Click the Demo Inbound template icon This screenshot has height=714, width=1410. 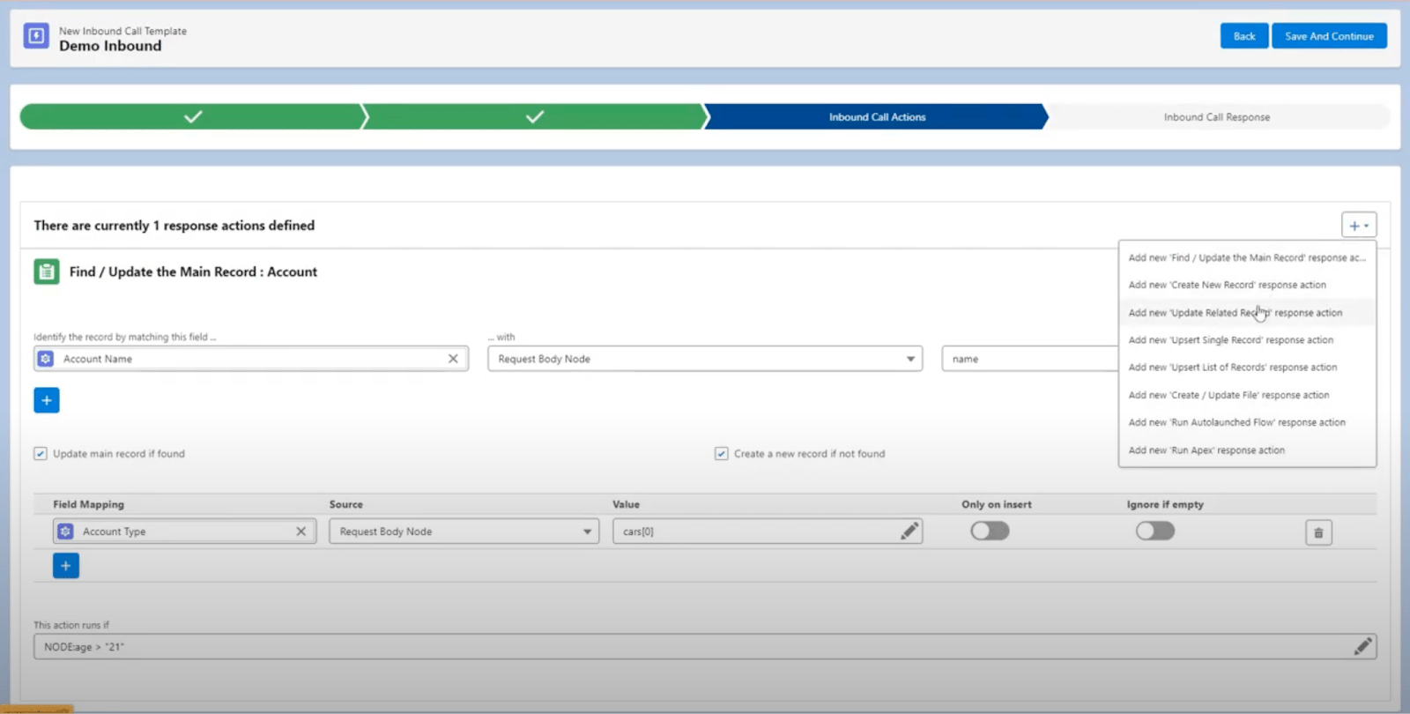tap(36, 36)
